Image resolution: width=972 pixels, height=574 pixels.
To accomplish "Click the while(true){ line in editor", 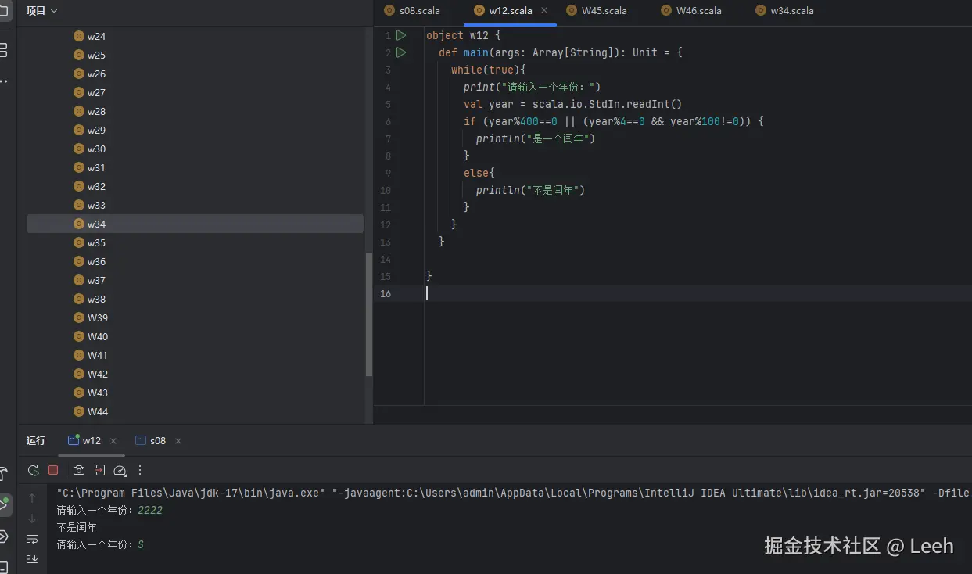I will [489, 70].
